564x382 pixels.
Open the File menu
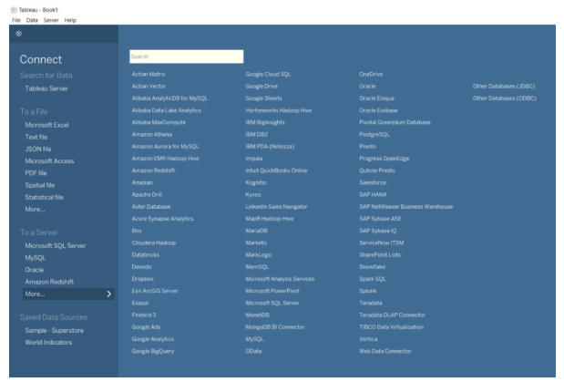(x=16, y=20)
